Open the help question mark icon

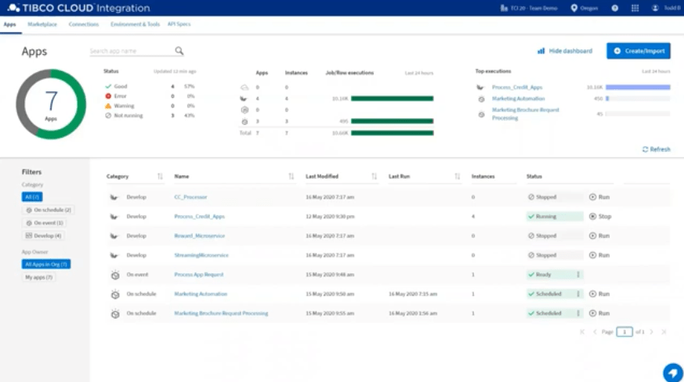(x=614, y=8)
